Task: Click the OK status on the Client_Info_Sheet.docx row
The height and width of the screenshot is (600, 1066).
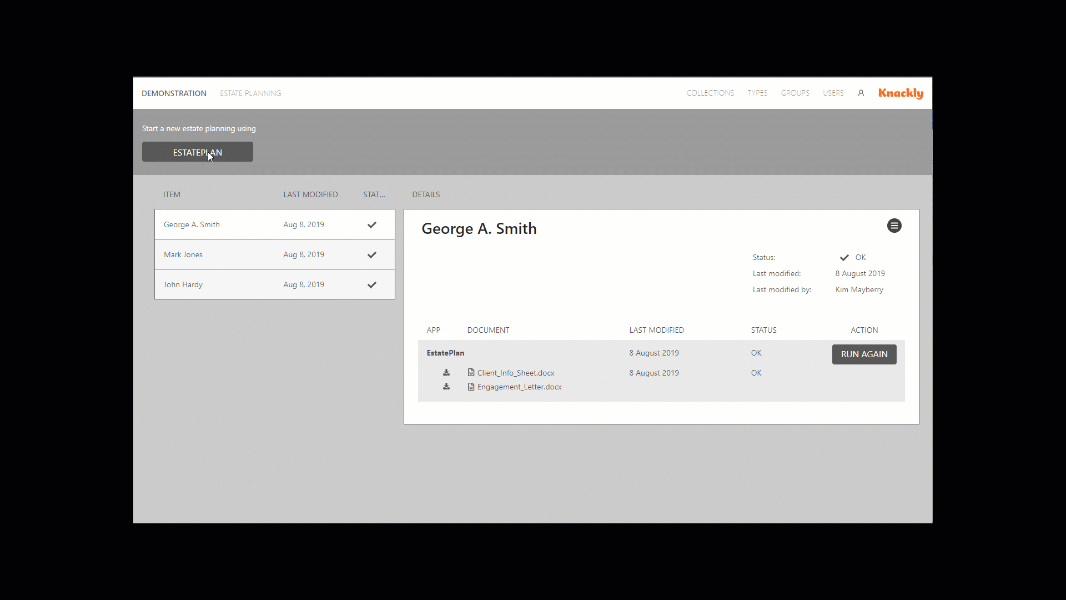Action: tap(756, 373)
